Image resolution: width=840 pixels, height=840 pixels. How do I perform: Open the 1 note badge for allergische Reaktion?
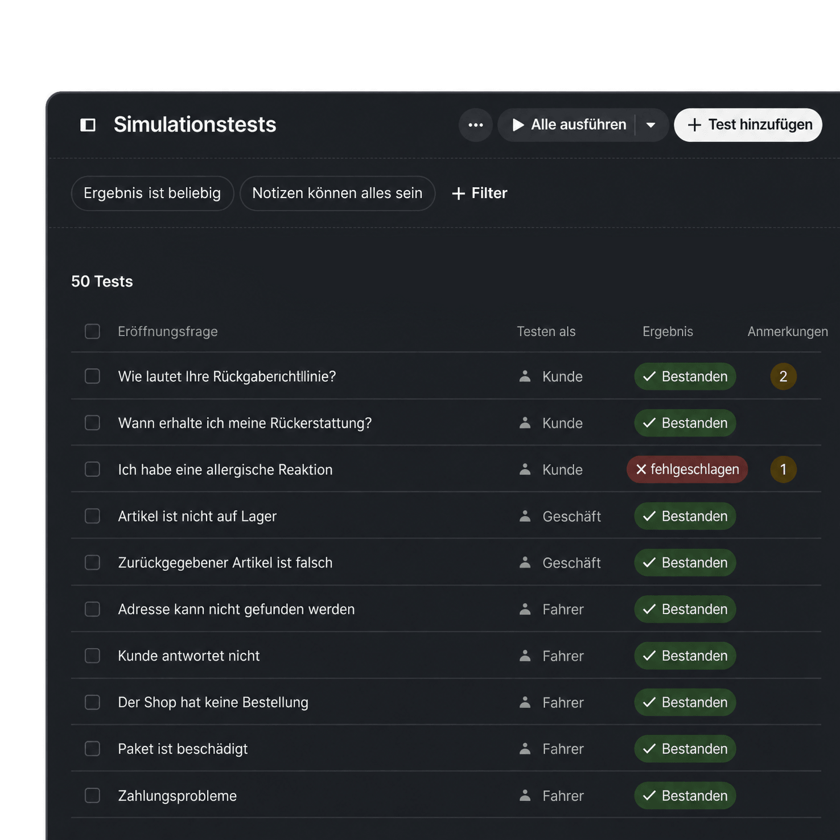(x=783, y=470)
